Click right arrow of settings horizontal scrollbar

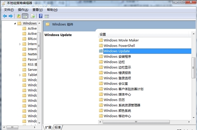[189, 122]
